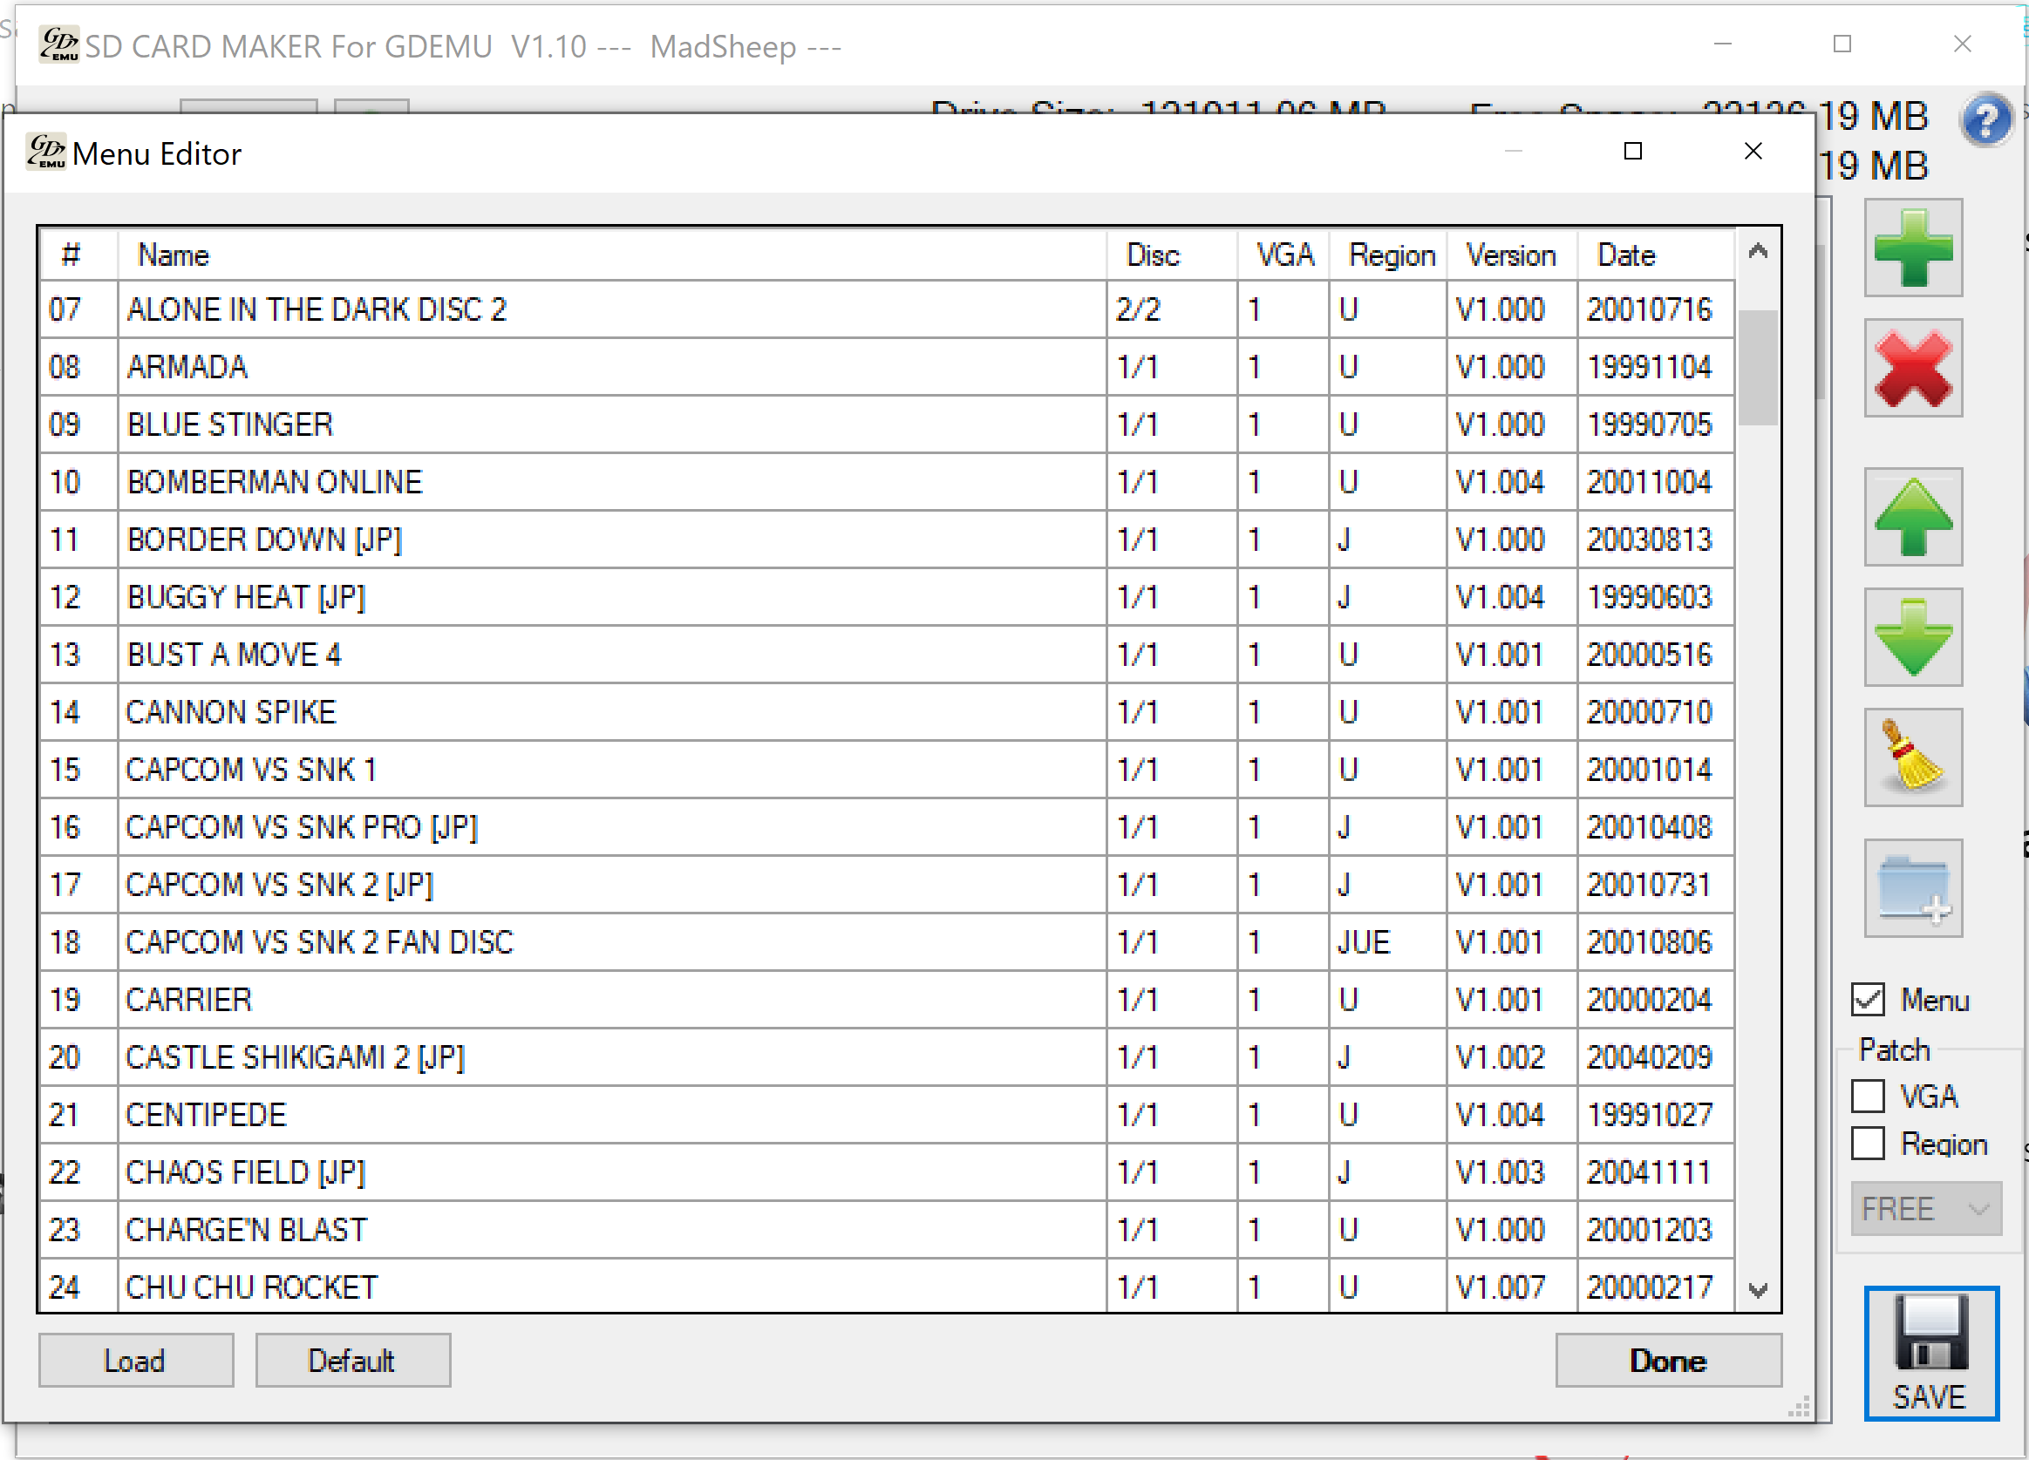The image size is (2029, 1460).
Task: Click date 19991104 for ARMADA
Action: click(1655, 367)
